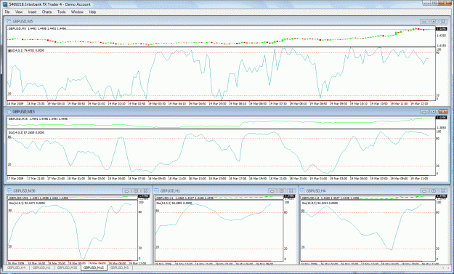Click the GBPUSD,M15 window title bar
The height and width of the screenshot is (274, 454).
227,111
